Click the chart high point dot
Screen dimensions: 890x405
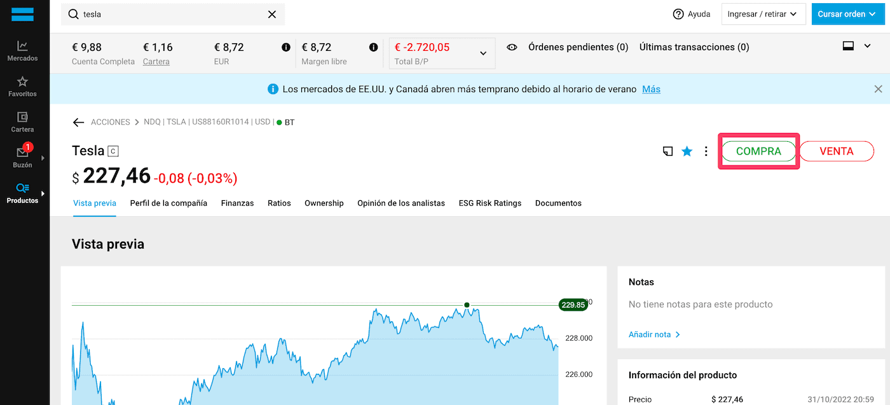467,305
